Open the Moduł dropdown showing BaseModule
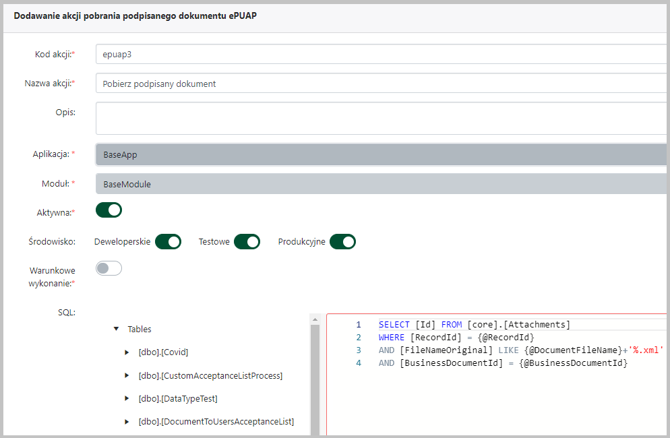Screen dimensions: 670x438 pyautogui.click(x=381, y=184)
